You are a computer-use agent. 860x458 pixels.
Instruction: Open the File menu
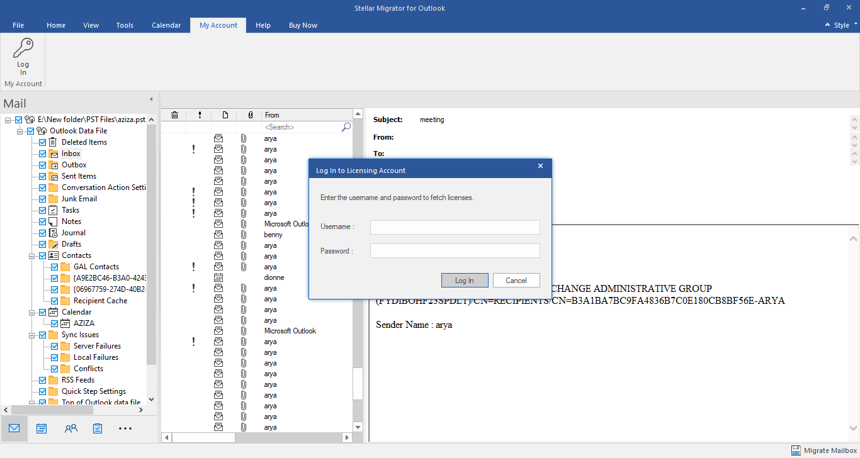point(18,25)
